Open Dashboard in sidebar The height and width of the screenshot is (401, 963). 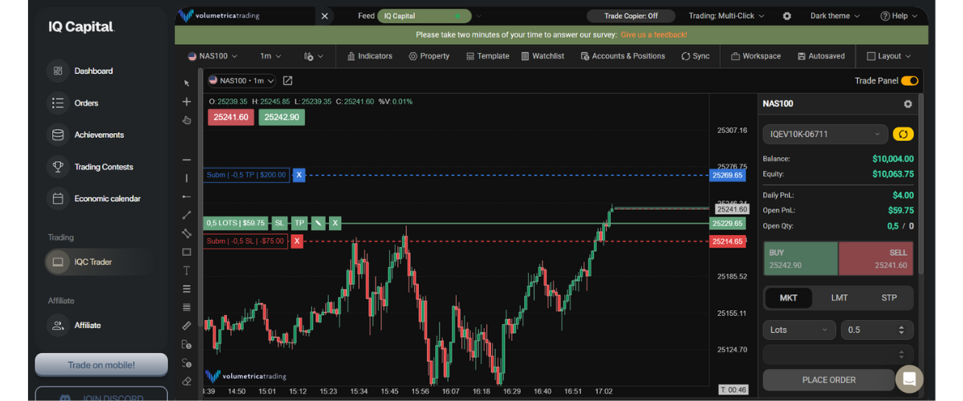point(95,71)
